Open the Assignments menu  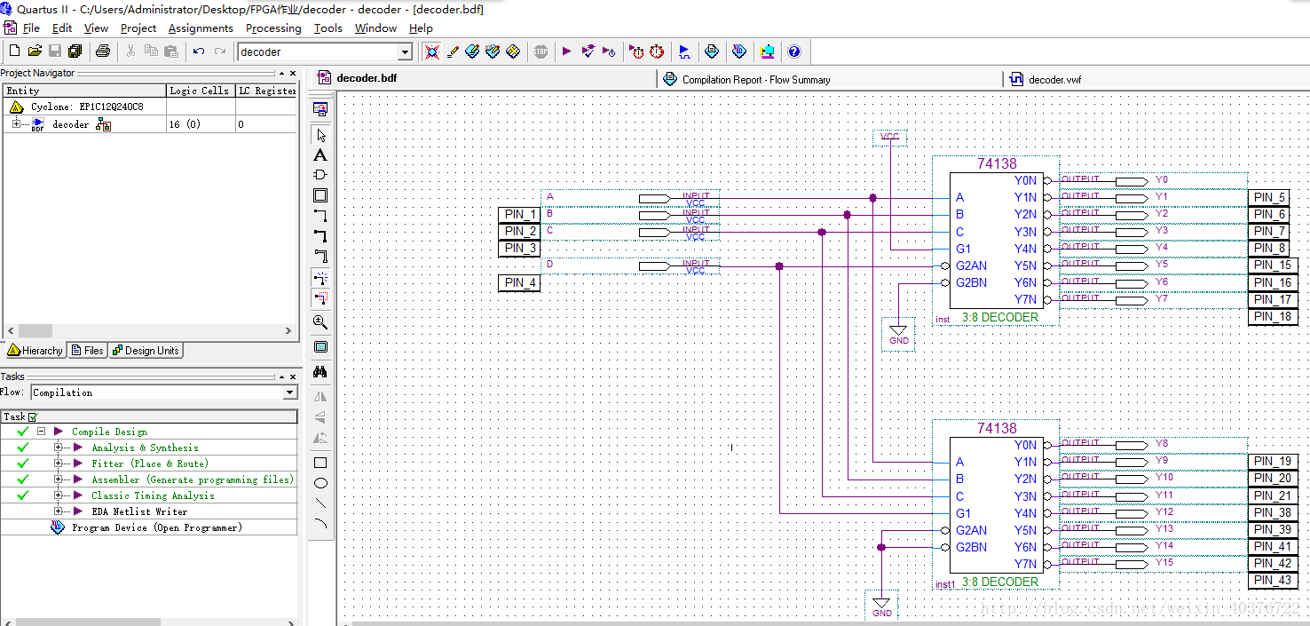pyautogui.click(x=201, y=28)
